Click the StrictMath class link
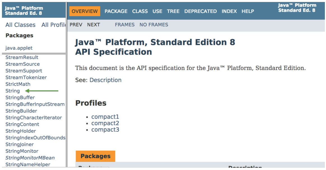Image resolution: width=326 pixels, height=170 pixels. [x=18, y=84]
